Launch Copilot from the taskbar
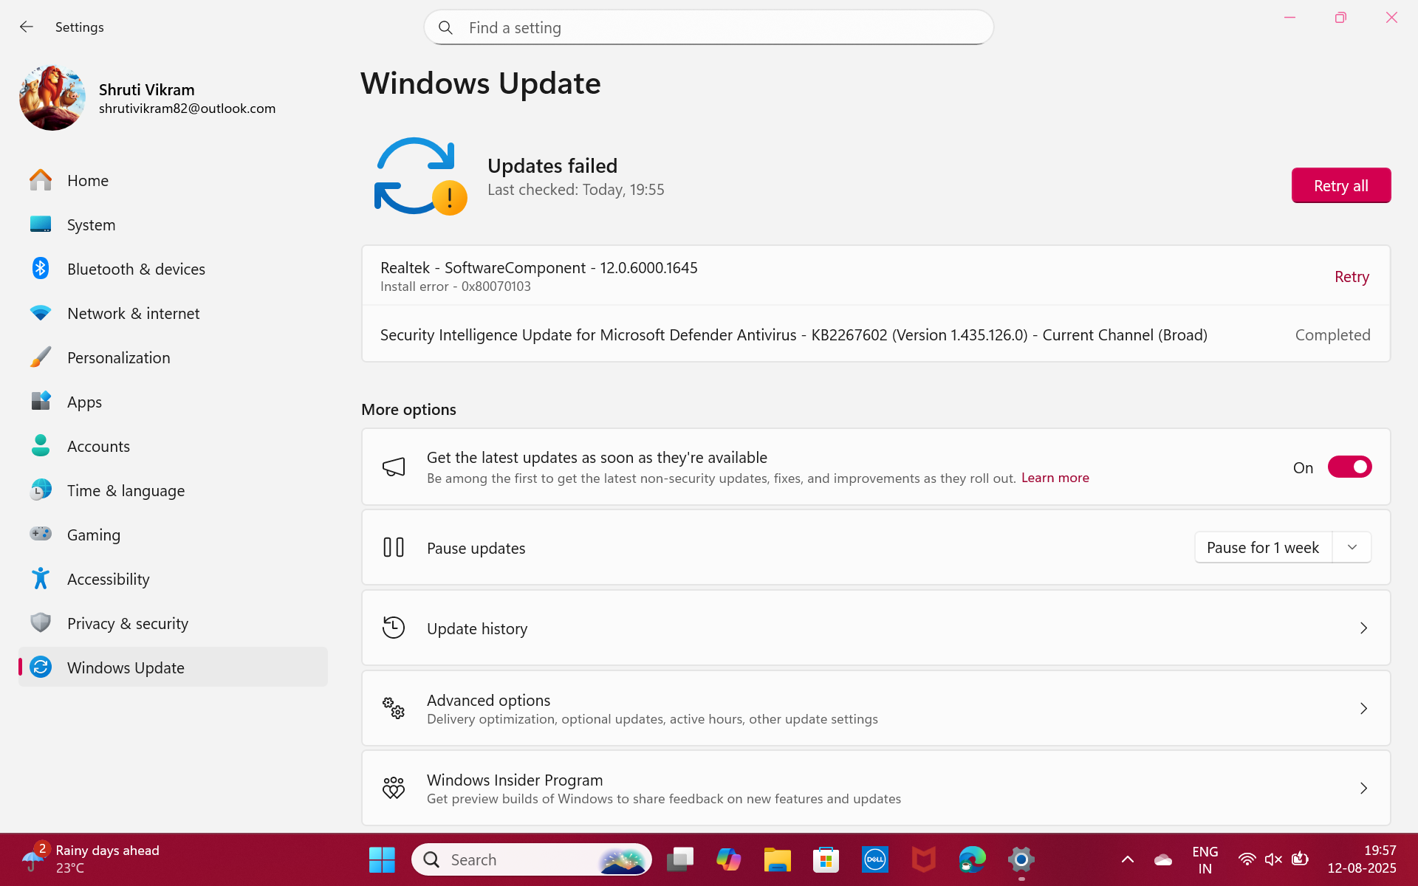Image resolution: width=1418 pixels, height=886 pixels. [x=728, y=859]
